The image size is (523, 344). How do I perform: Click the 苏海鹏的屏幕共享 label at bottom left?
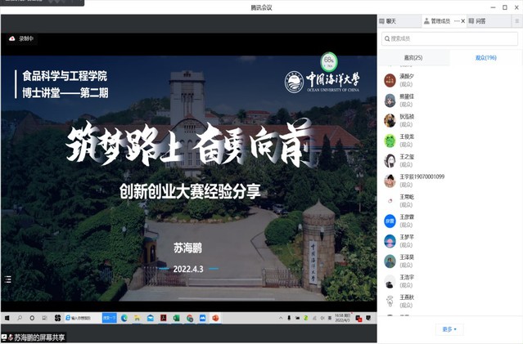click(38, 337)
